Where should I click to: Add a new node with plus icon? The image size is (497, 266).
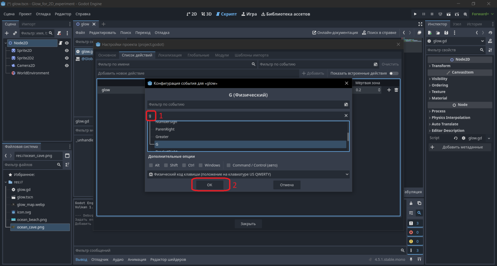(x=7, y=33)
